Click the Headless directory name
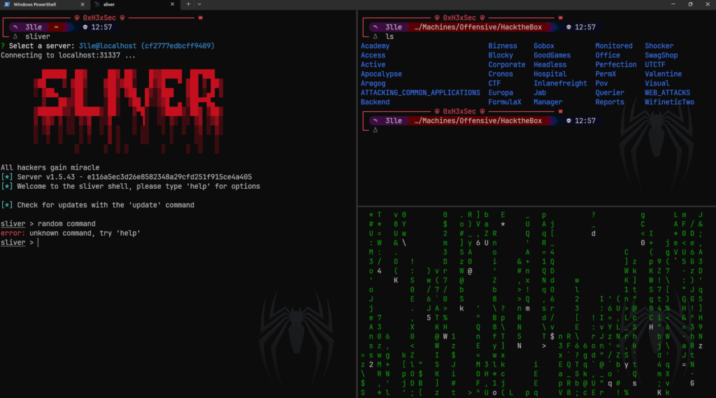This screenshot has width=716, height=398. pyautogui.click(x=550, y=64)
